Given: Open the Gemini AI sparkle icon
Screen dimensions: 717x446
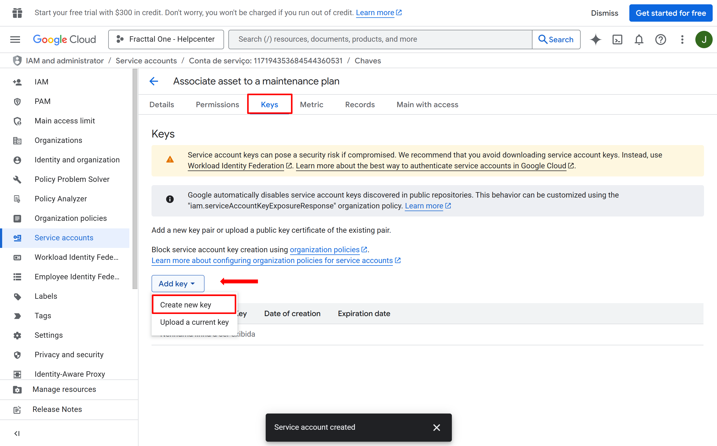Looking at the screenshot, I should 595,39.
